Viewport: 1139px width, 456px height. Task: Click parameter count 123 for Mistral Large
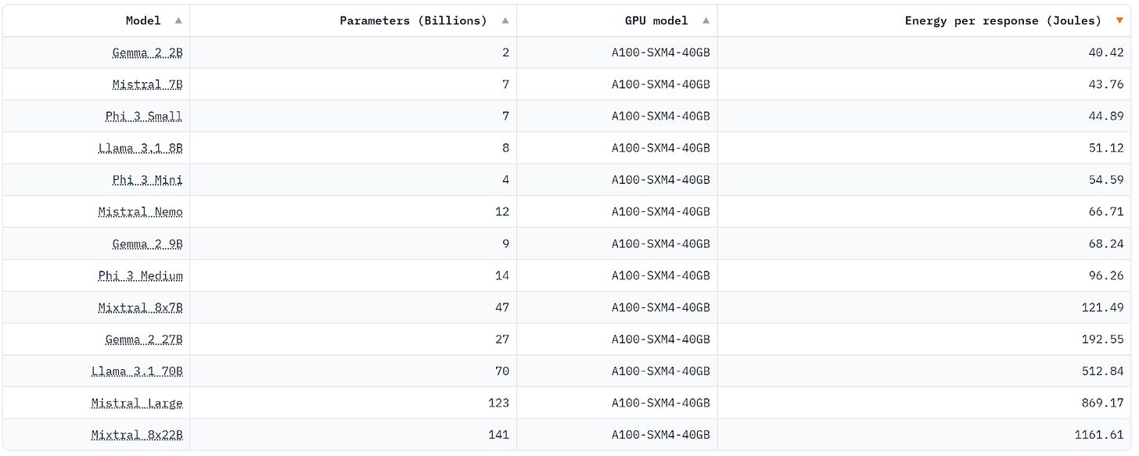tap(499, 404)
